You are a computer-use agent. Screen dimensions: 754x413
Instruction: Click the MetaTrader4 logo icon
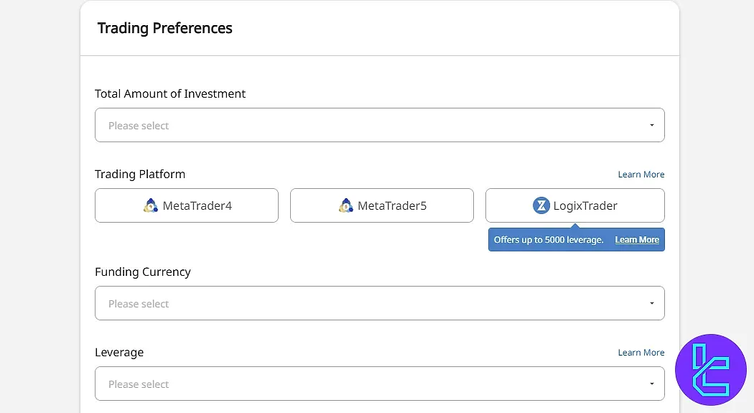pyautogui.click(x=150, y=206)
